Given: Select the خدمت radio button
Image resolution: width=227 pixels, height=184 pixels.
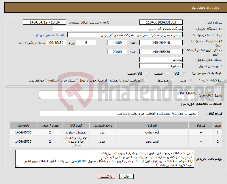Looking at the screenshot, I should [167, 73].
